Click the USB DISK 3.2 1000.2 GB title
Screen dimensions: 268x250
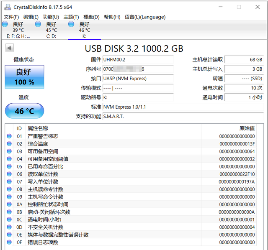tap(134, 48)
